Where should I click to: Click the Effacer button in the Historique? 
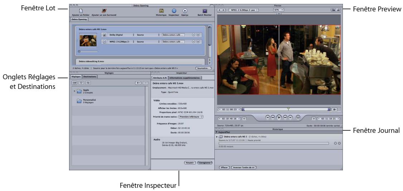click(x=224, y=167)
